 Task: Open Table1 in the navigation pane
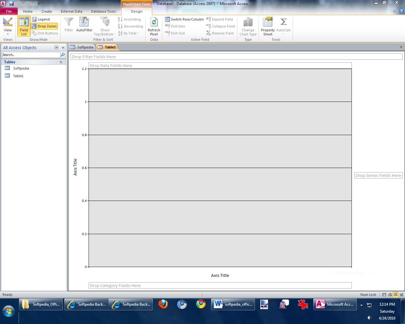[18, 76]
